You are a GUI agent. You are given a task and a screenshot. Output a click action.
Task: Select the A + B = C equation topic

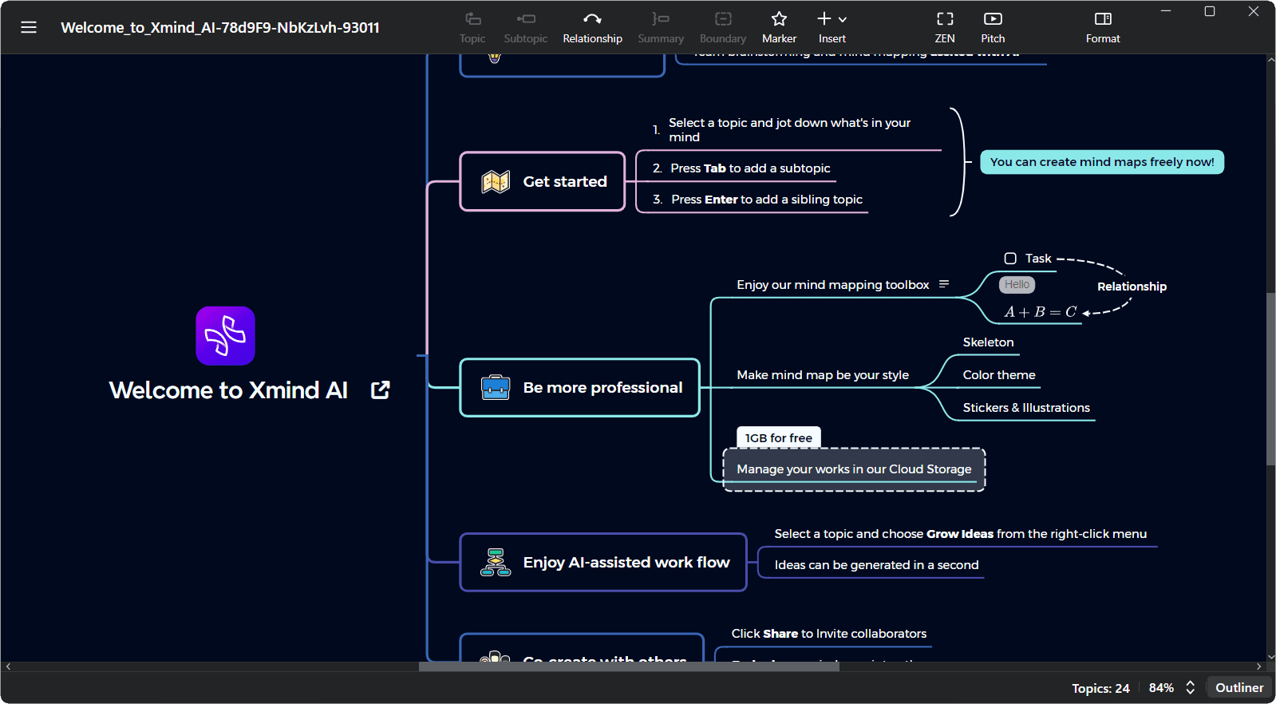point(1041,312)
